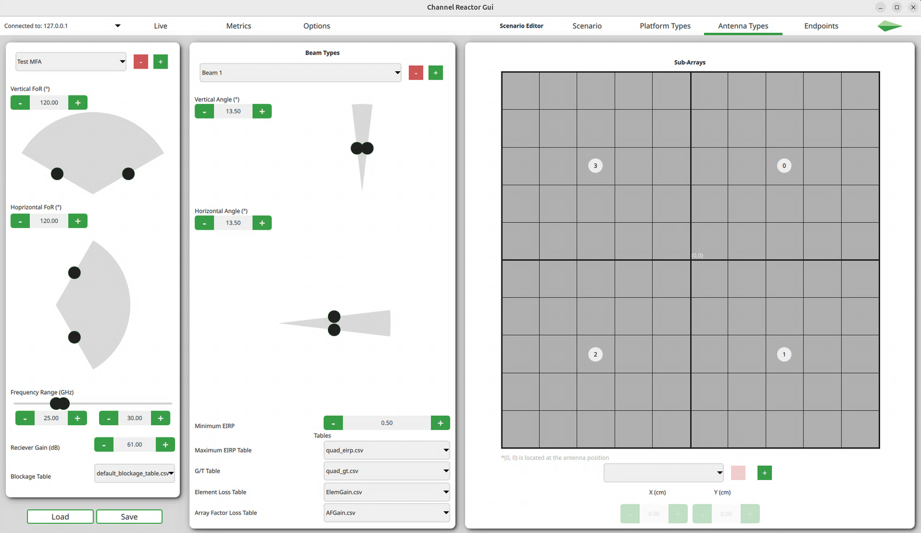The width and height of the screenshot is (921, 533).
Task: Click the Load button
Action: click(60, 516)
